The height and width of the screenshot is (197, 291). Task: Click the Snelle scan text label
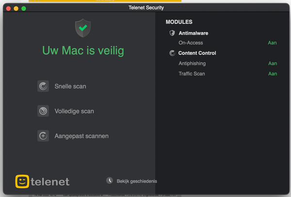(x=70, y=86)
